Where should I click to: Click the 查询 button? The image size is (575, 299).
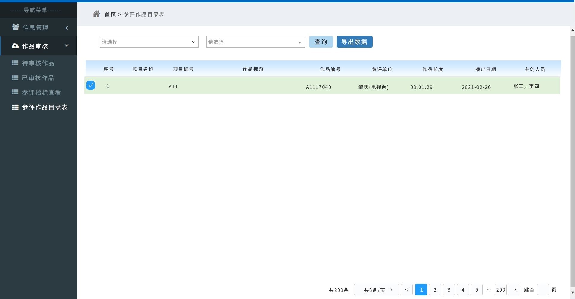point(321,42)
